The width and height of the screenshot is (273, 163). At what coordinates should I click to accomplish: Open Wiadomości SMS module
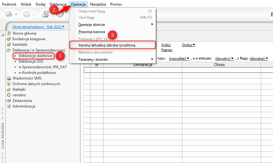[x=27, y=78]
